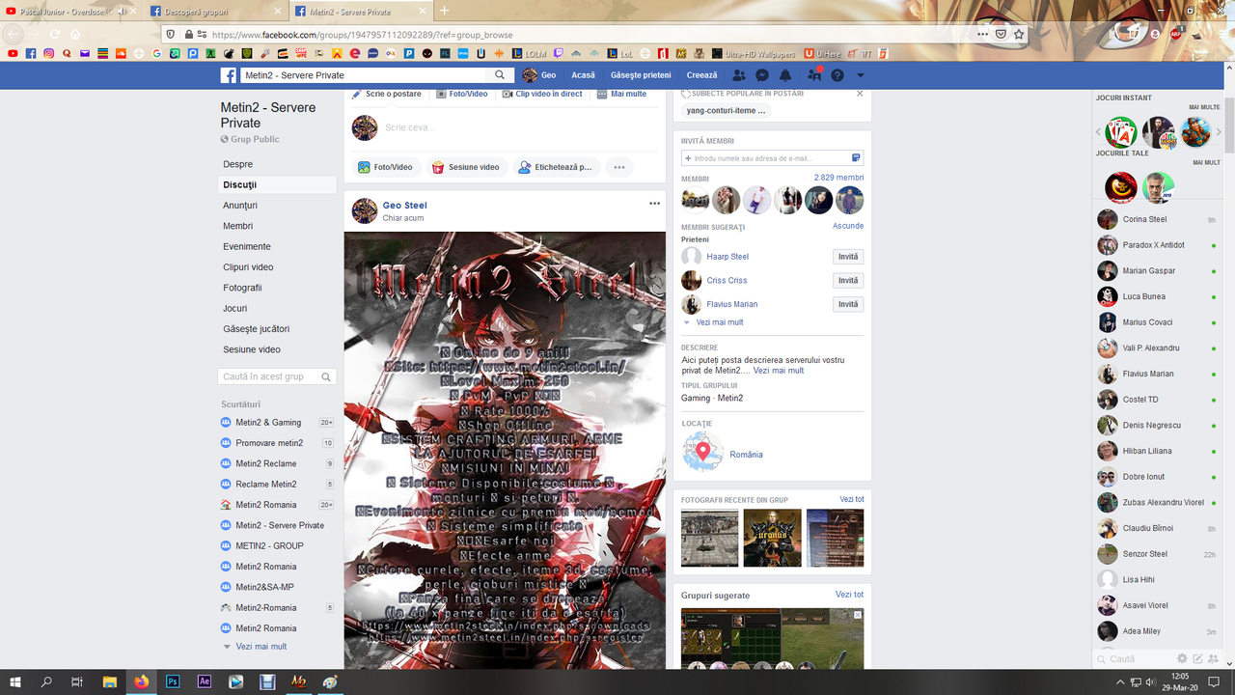Open the Quick Help question mark icon
Image resolution: width=1235 pixels, height=695 pixels.
(837, 75)
